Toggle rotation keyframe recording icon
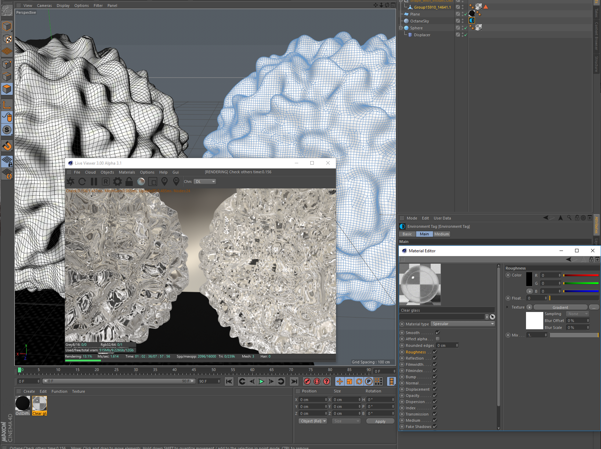 tap(359, 381)
